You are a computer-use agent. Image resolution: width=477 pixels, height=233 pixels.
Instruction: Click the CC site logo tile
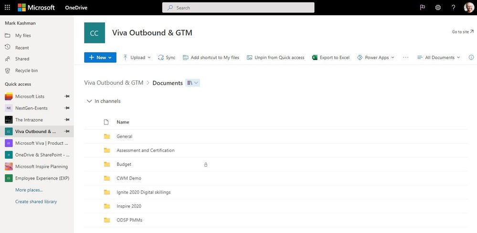tap(95, 33)
